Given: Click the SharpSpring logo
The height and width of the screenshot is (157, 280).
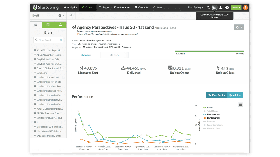Looking at the screenshot, I should point(46,7).
